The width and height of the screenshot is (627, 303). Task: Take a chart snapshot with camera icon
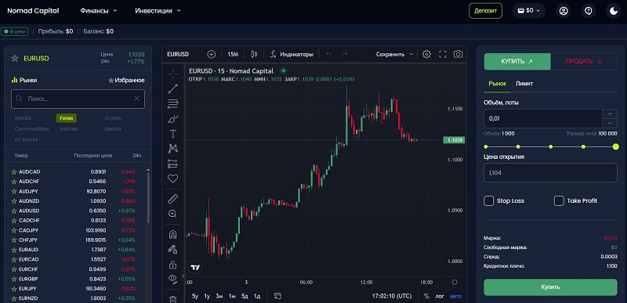tap(458, 54)
